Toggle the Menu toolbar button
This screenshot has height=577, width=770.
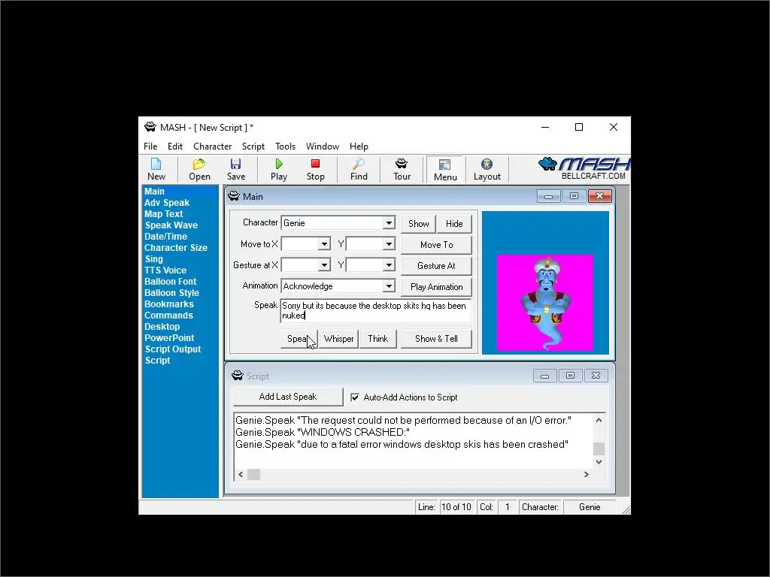tap(445, 170)
